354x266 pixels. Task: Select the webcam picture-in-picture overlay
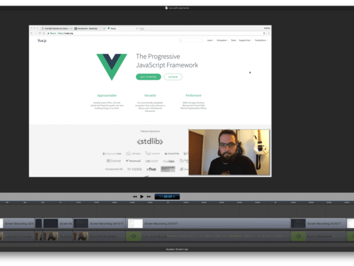[229, 152]
